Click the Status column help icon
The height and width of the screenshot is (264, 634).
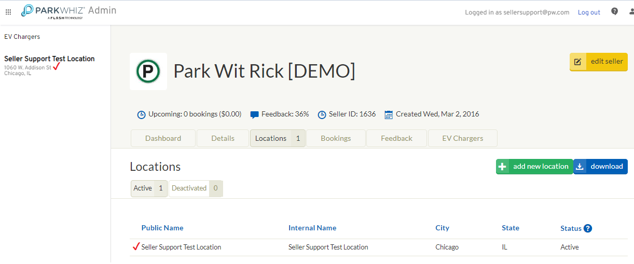tap(588, 228)
